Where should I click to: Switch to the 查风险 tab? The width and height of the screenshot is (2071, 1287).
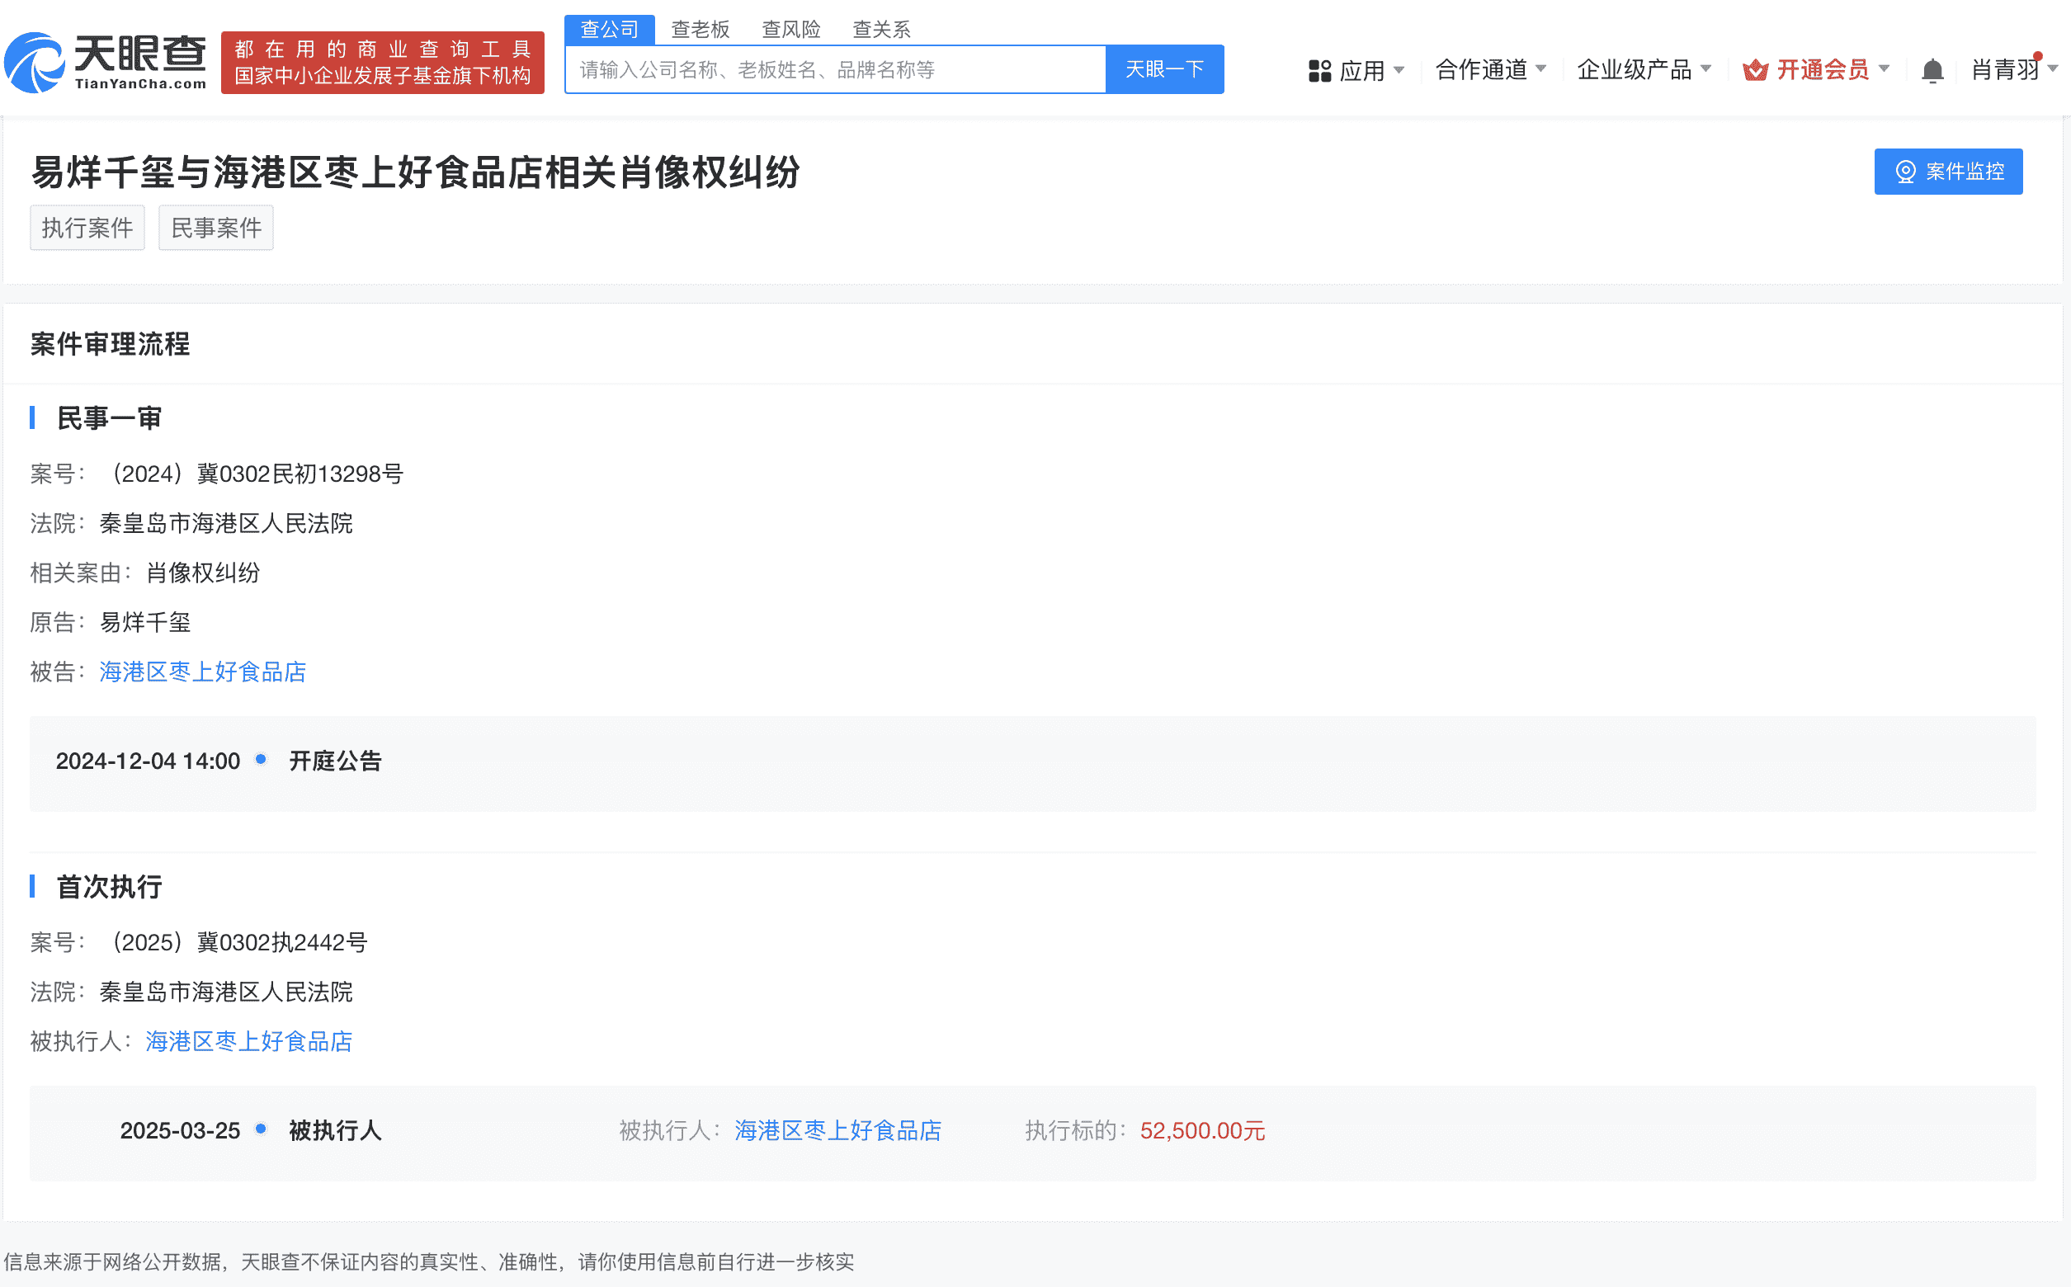pos(790,28)
